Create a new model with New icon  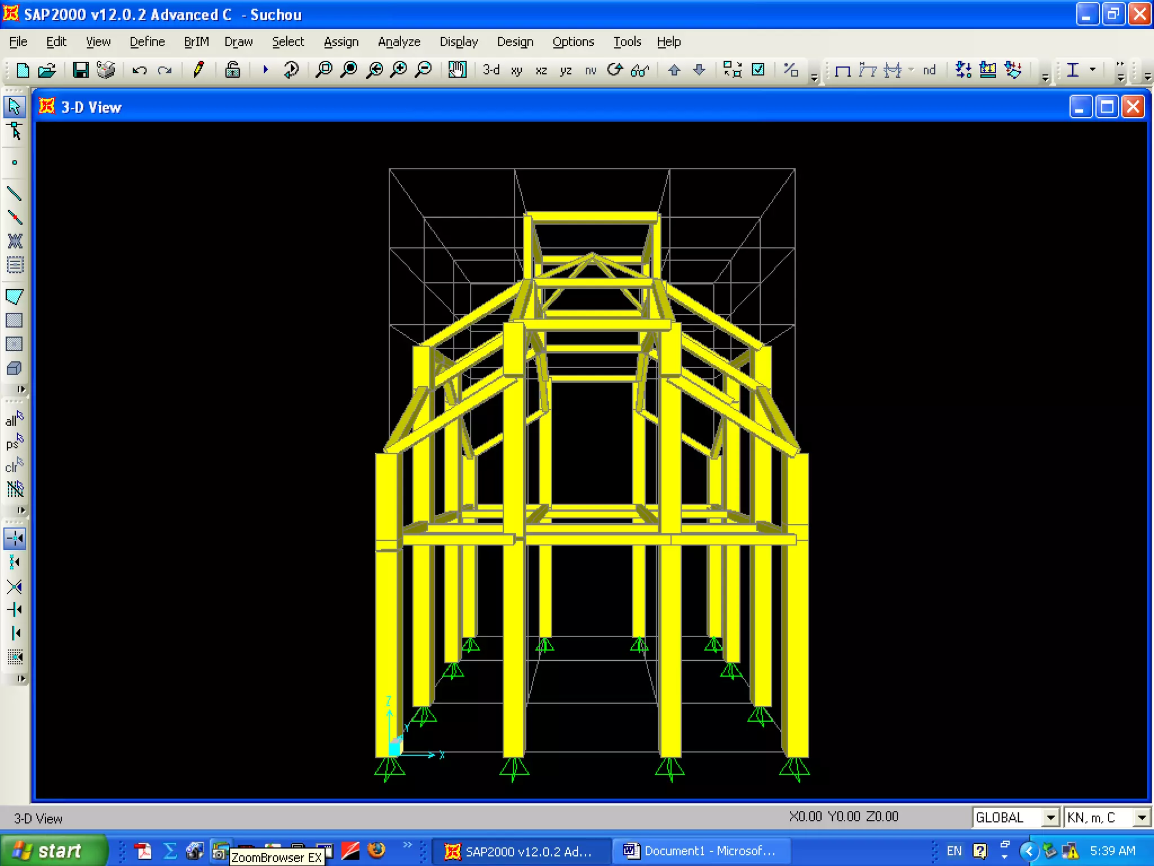[x=23, y=70]
